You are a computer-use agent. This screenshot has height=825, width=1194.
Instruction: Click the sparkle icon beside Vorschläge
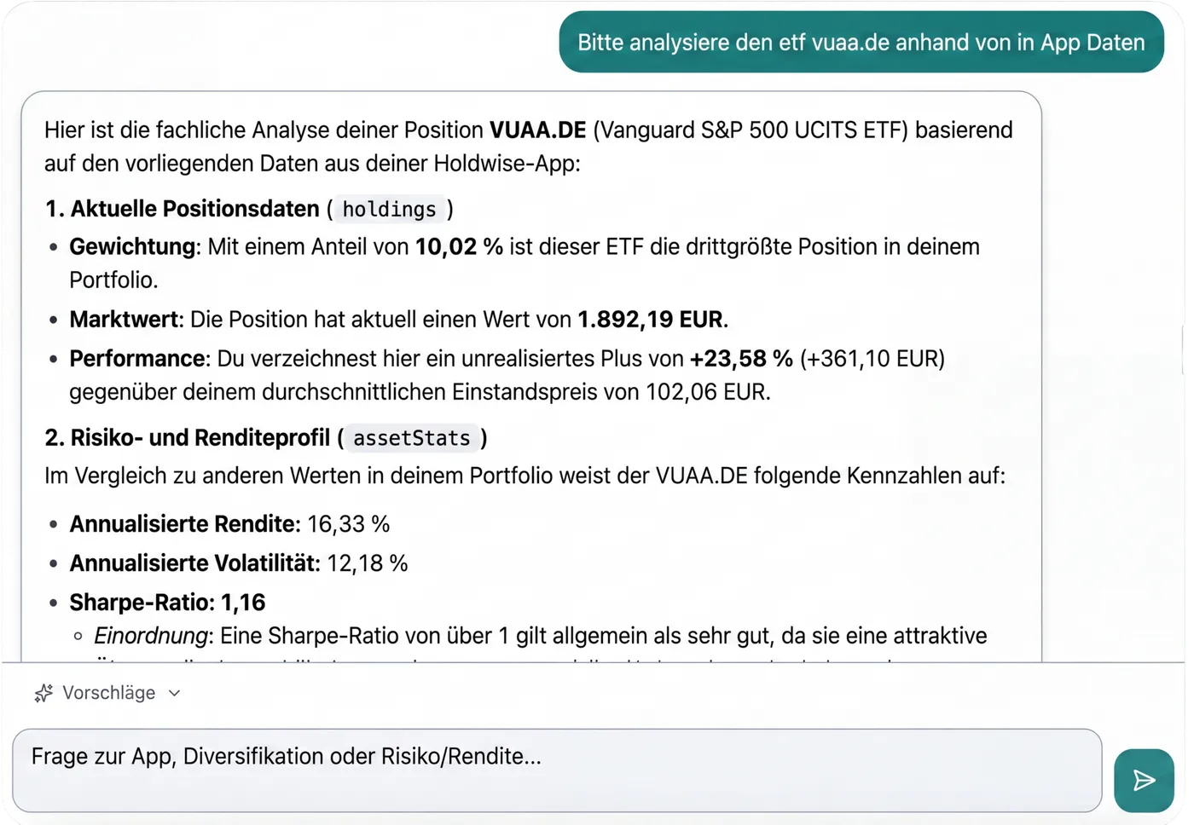coord(43,693)
